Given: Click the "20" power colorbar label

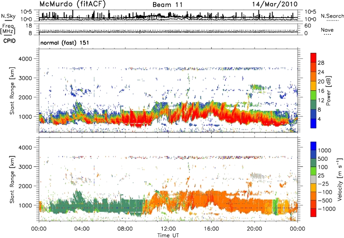Looking at the screenshot, I should coord(321,82).
